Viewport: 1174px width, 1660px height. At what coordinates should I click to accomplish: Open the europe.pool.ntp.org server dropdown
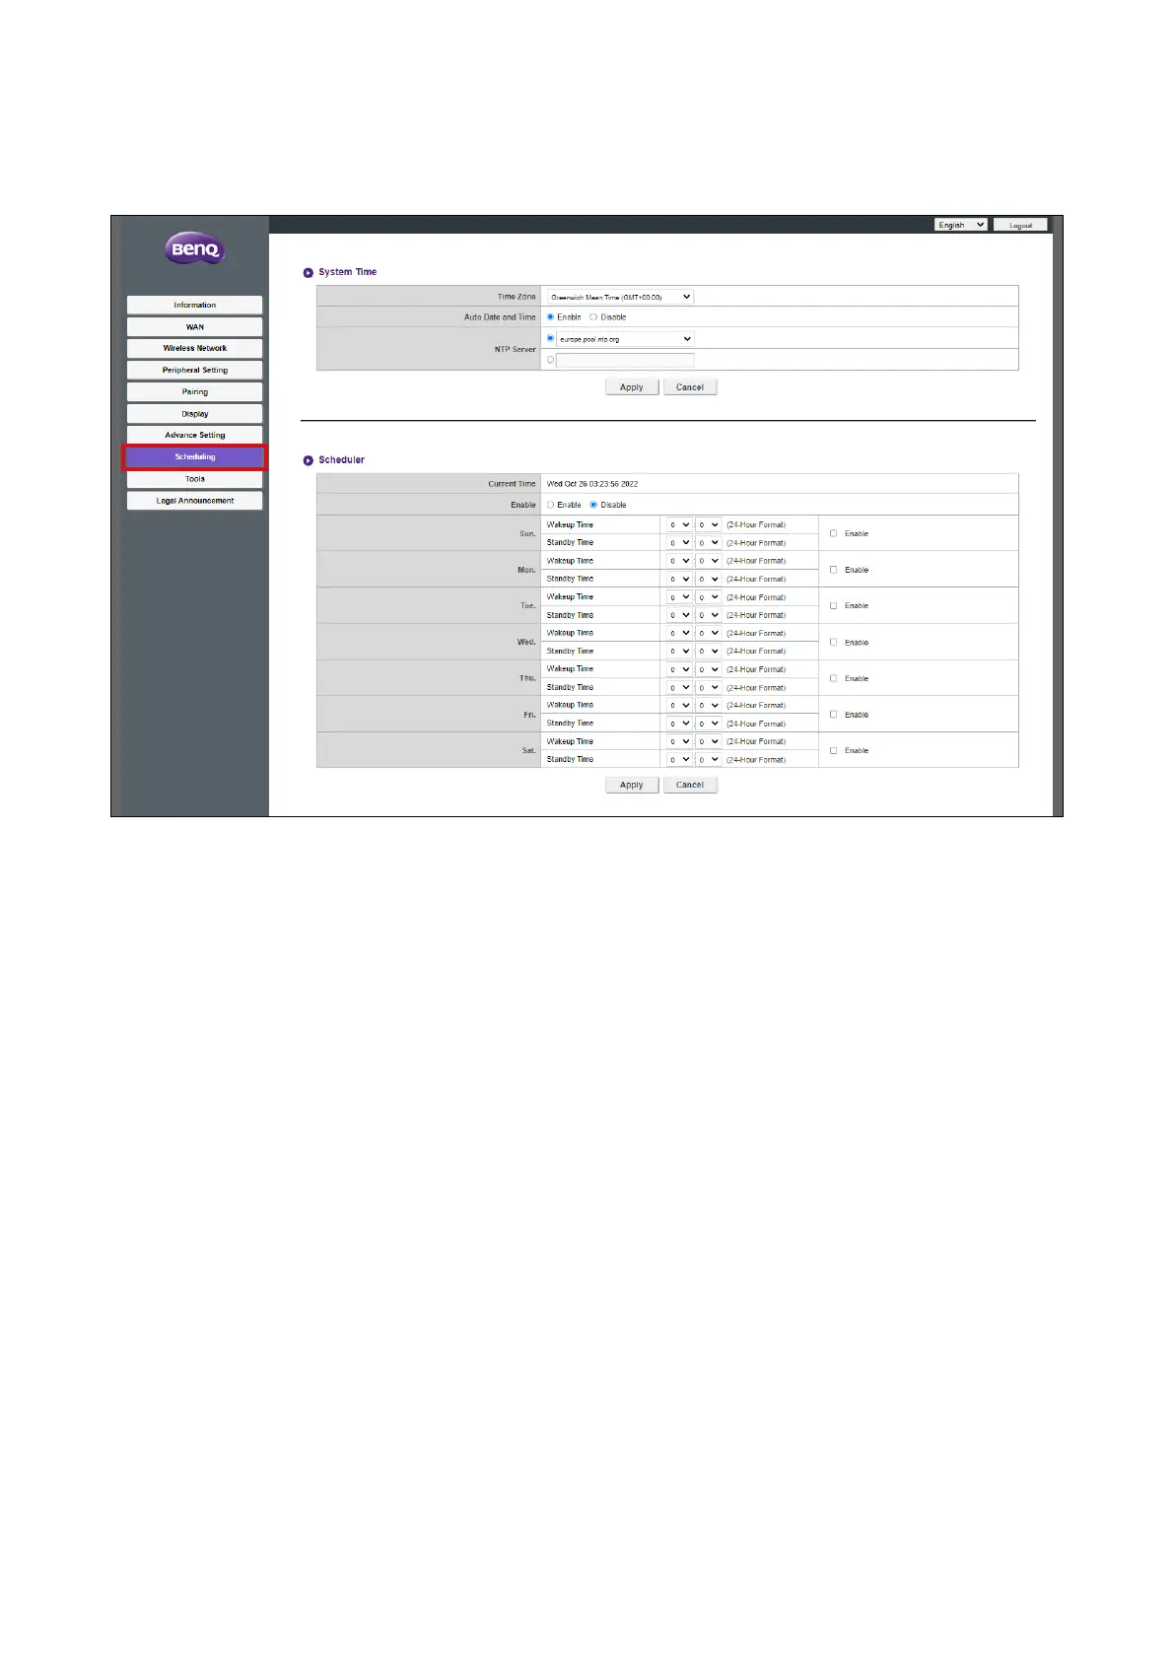[x=625, y=339]
